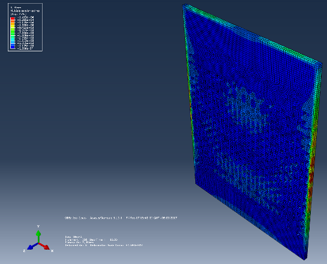Pick the cyan band in the contour legend
327x264 pixels.
point(13,39)
